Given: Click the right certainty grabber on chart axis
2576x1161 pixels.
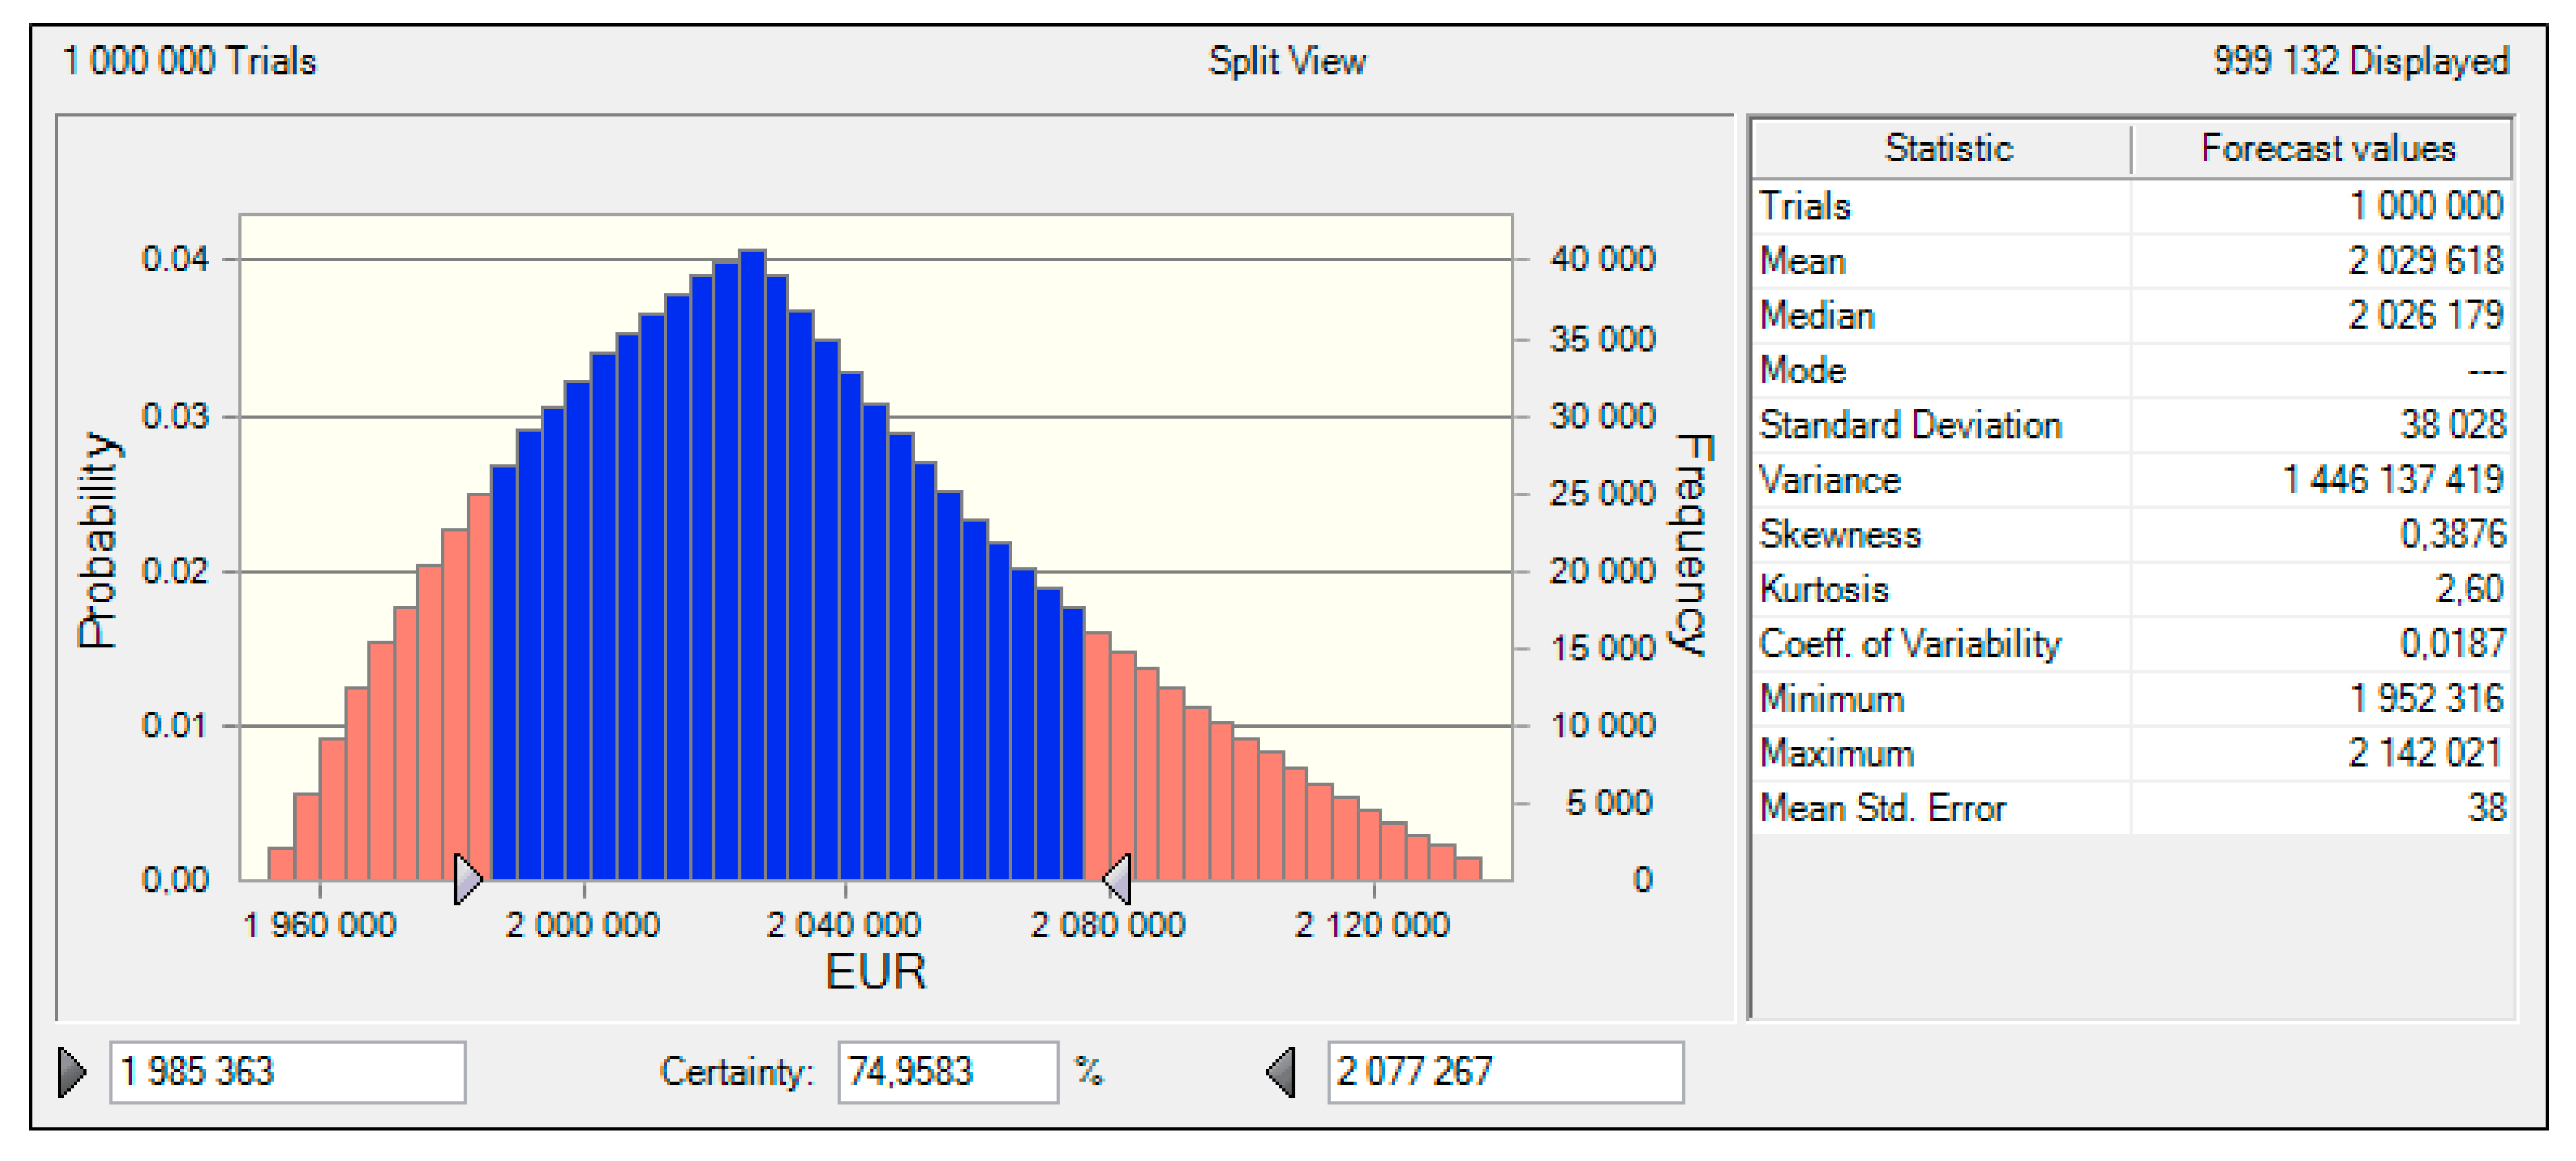Looking at the screenshot, I should [x=1117, y=879].
